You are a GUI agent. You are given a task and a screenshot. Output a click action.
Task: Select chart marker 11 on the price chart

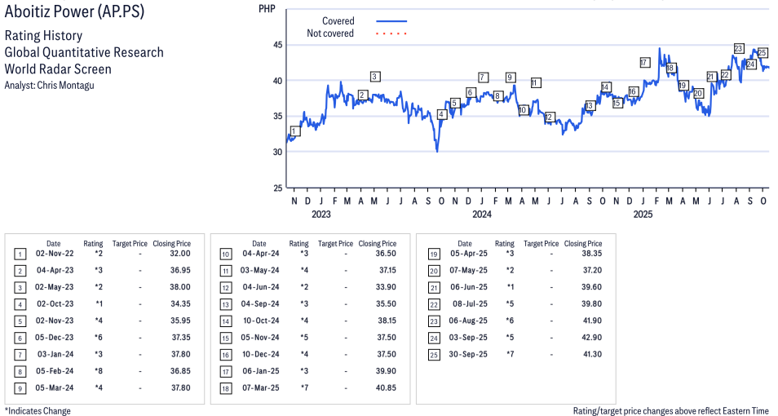pos(535,82)
